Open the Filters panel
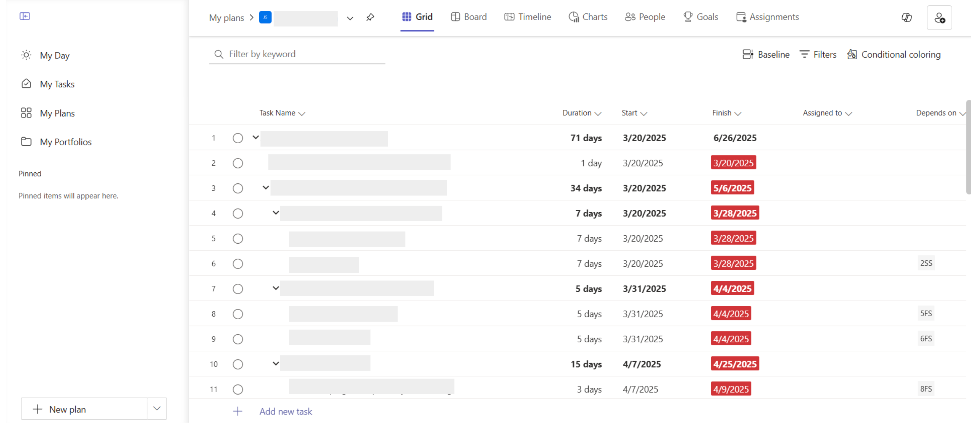Screen dimensions: 976x432 pyautogui.click(x=818, y=55)
